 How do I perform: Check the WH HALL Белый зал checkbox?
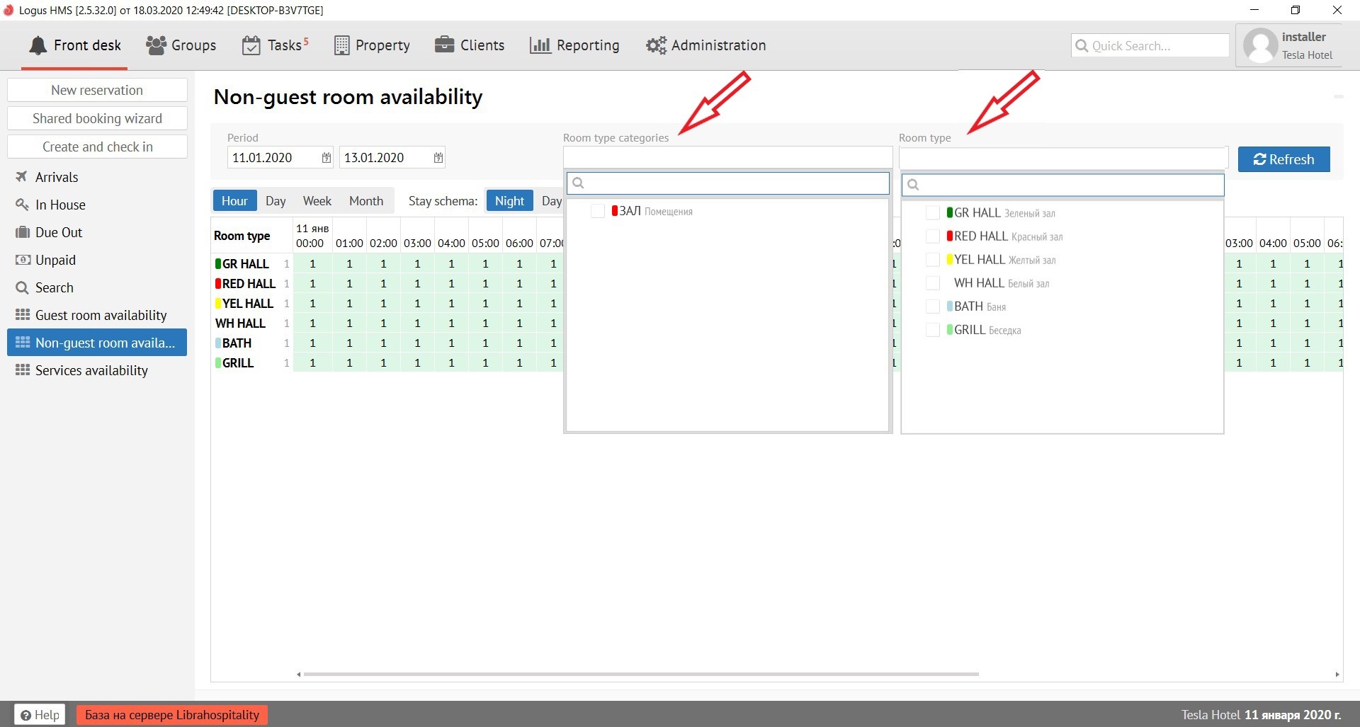point(933,282)
